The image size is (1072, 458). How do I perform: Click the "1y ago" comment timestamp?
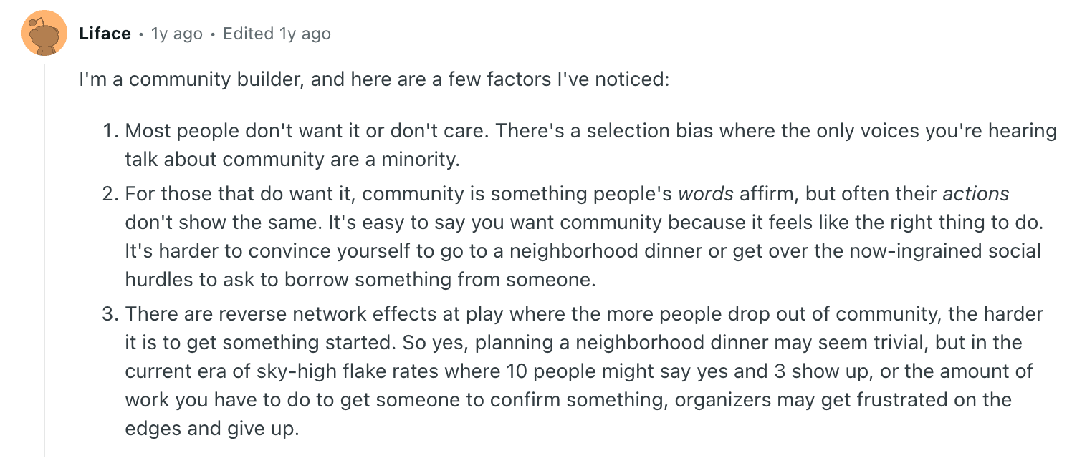pyautogui.click(x=176, y=34)
